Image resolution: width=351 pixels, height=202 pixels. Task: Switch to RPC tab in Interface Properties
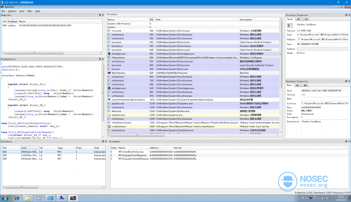[298, 85]
